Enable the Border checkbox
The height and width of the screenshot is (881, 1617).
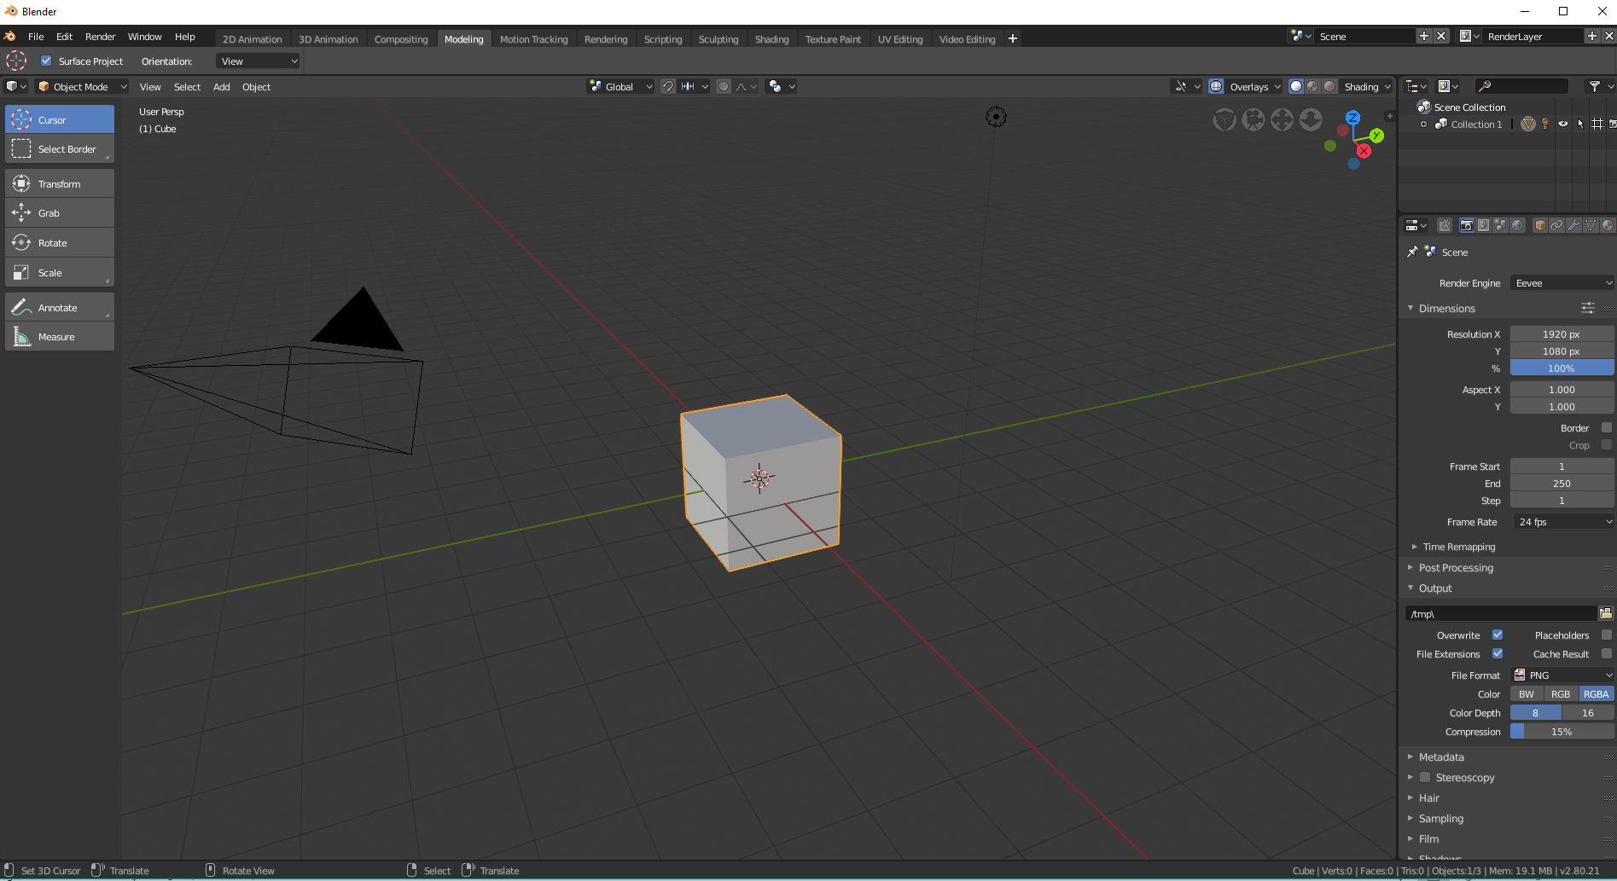point(1607,427)
